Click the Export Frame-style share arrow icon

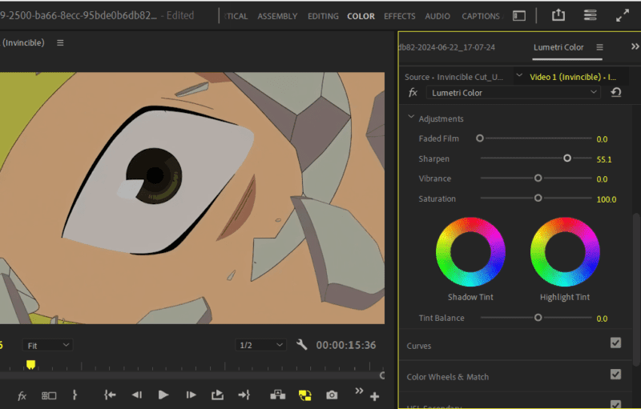point(217,395)
